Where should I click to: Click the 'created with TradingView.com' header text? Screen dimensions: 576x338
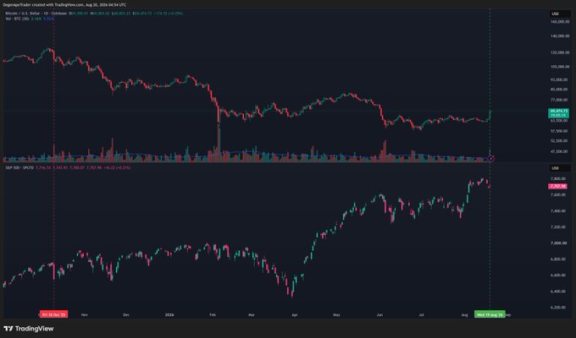coord(58,5)
